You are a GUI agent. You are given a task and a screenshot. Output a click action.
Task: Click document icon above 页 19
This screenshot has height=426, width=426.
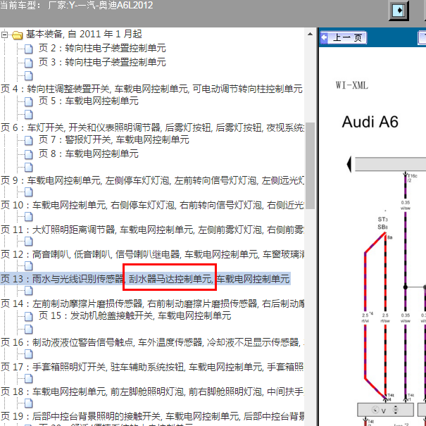tap(29, 403)
